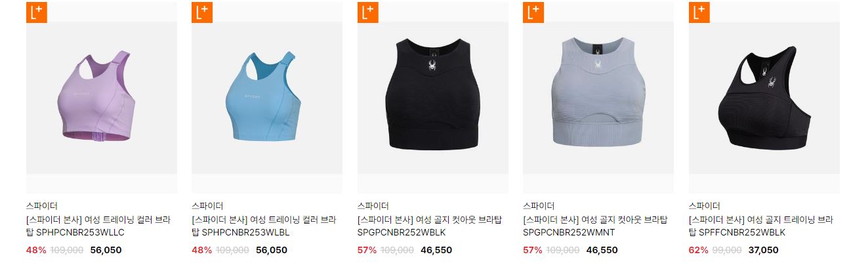The height and width of the screenshot is (265, 849).
Task: Open the black golf cutout bra top image
Action: pos(433,98)
